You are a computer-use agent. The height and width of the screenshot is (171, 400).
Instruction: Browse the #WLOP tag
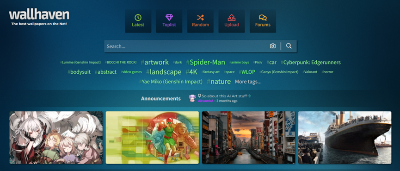click(247, 72)
